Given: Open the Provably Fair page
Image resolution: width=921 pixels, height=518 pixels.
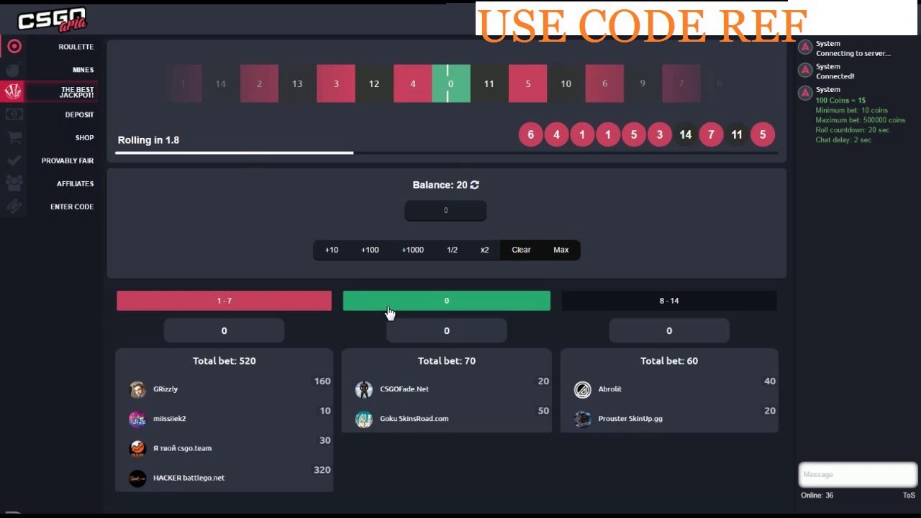Looking at the screenshot, I should [x=68, y=160].
